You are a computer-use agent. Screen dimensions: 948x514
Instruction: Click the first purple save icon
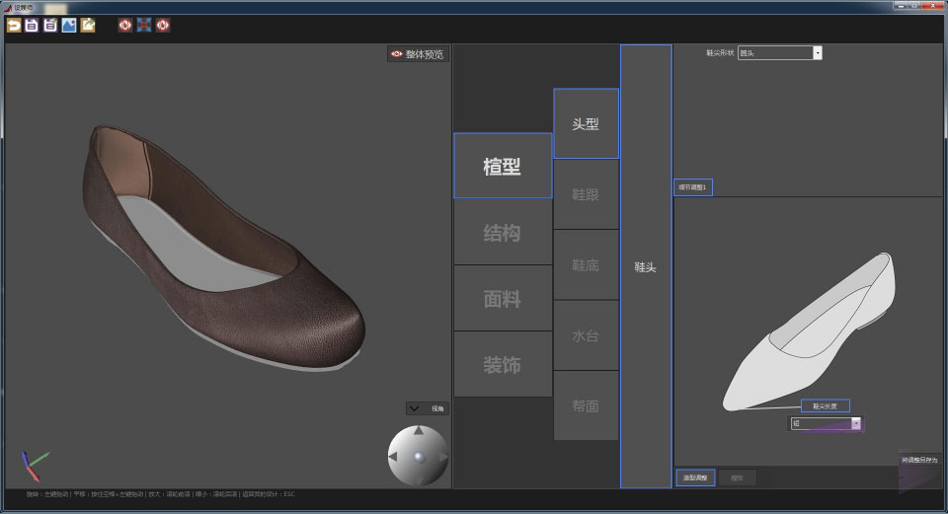pyautogui.click(x=32, y=25)
